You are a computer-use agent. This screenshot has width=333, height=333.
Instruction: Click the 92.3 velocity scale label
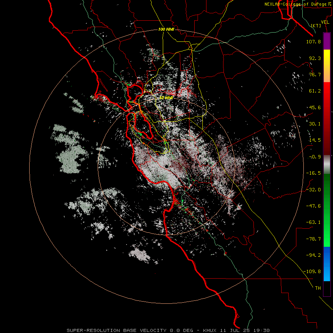click(x=315, y=58)
